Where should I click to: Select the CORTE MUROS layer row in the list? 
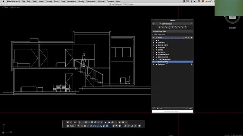[172, 62]
